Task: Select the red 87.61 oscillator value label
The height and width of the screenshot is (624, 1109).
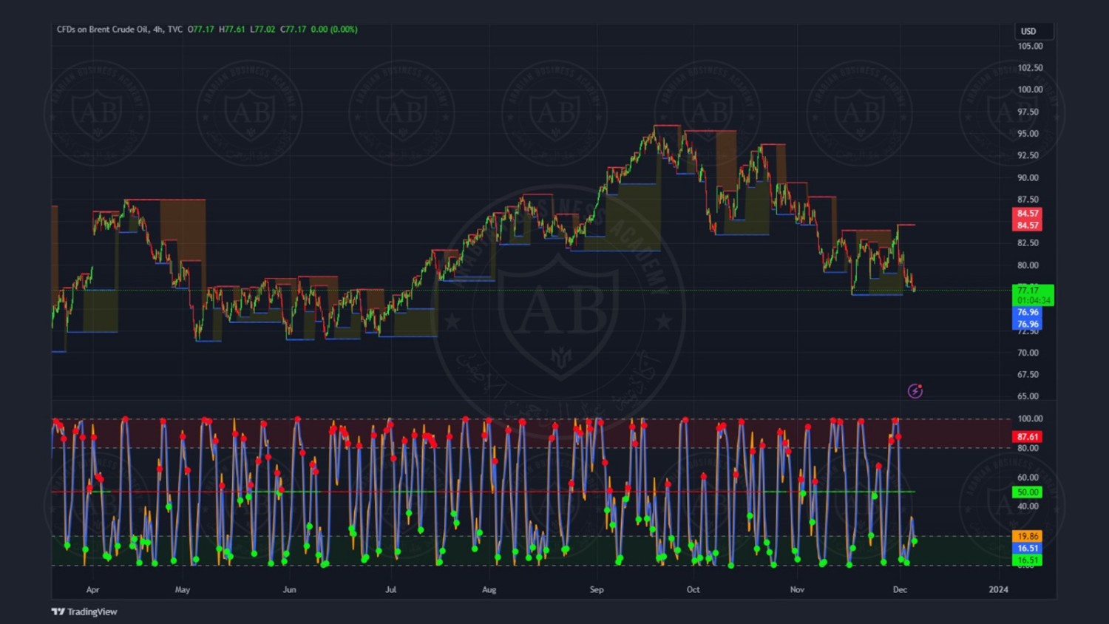Action: (1027, 437)
